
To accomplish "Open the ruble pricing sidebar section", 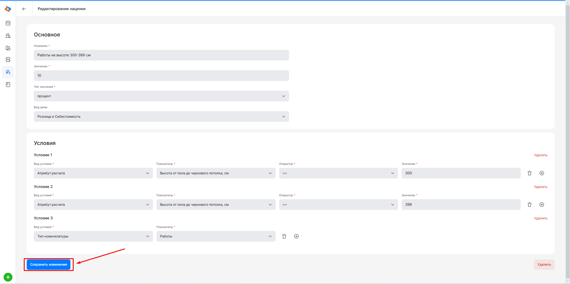I will pos(8,72).
